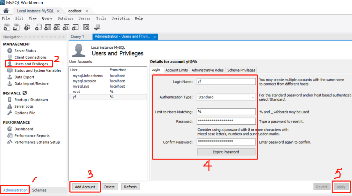Image resolution: width=352 pixels, height=196 pixels.
Task: Create new table toolbar icon
Action: pos(48,27)
